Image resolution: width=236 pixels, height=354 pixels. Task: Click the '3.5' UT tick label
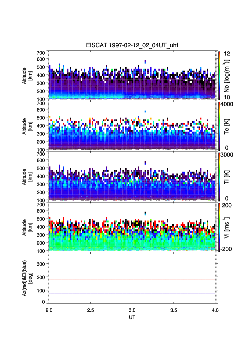[174, 310]
